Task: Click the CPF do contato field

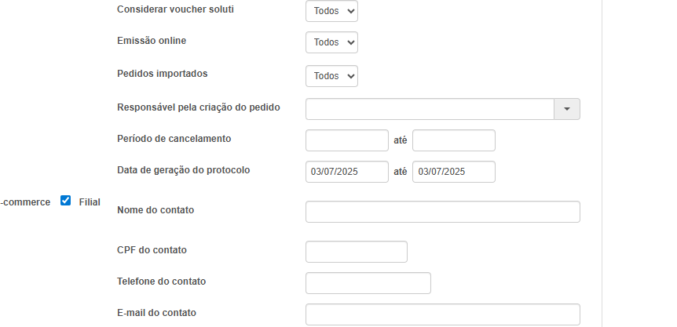Action: click(357, 252)
